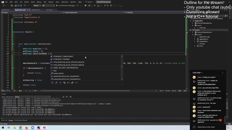
Task: Toggle the macro IntelliSense filter icon
Action: click(69, 83)
